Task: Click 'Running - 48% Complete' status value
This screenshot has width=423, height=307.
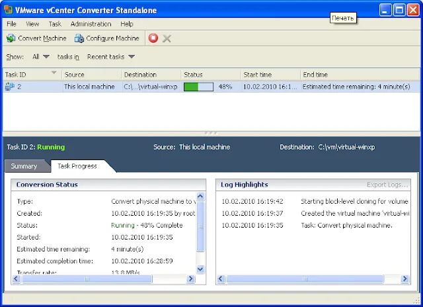Action: [147, 225]
